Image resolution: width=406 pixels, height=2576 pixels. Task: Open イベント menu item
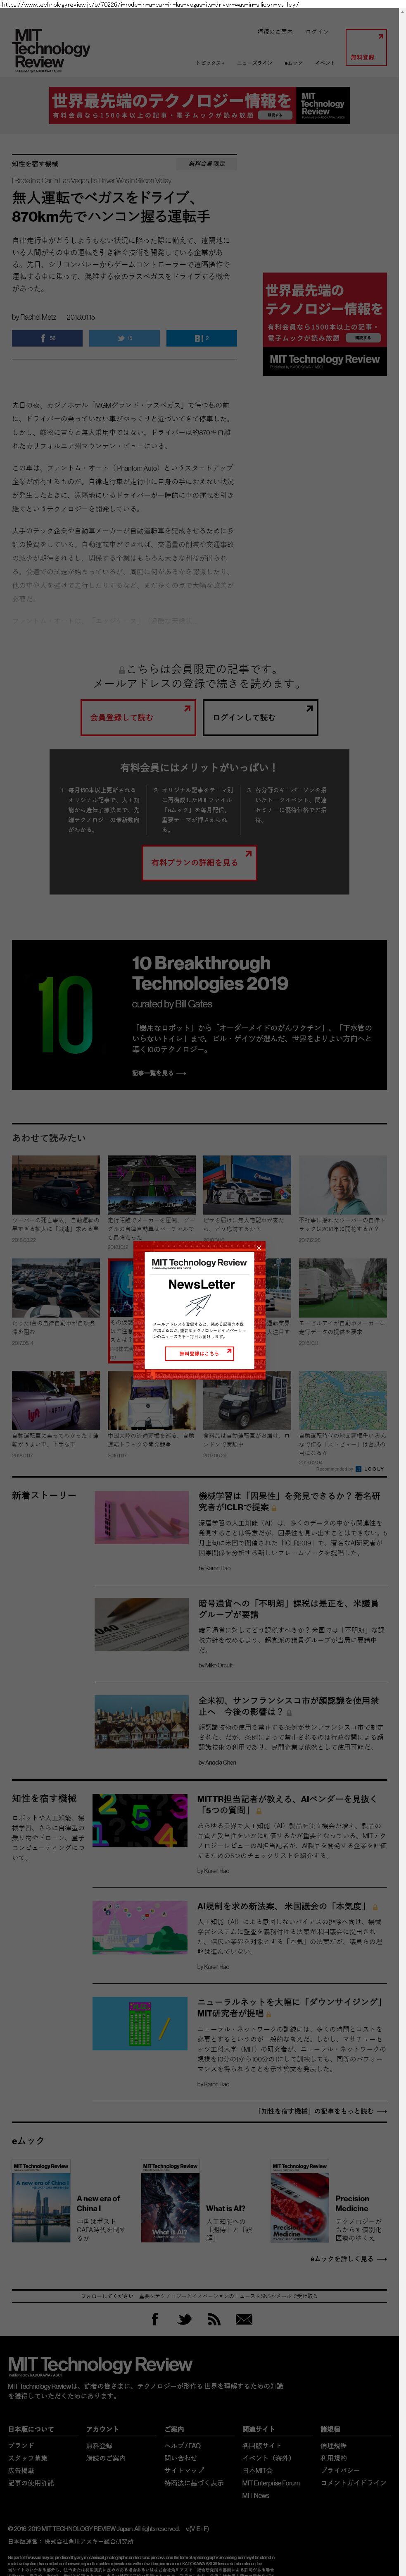[x=325, y=63]
